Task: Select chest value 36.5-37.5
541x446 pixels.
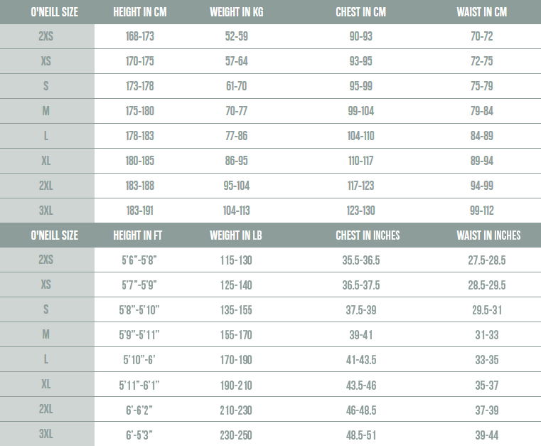Action: (361, 285)
